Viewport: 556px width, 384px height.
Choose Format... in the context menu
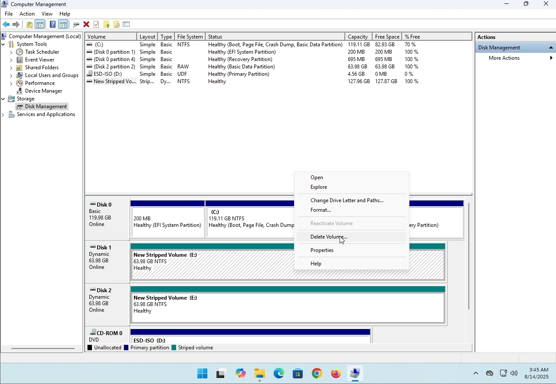tap(352, 210)
